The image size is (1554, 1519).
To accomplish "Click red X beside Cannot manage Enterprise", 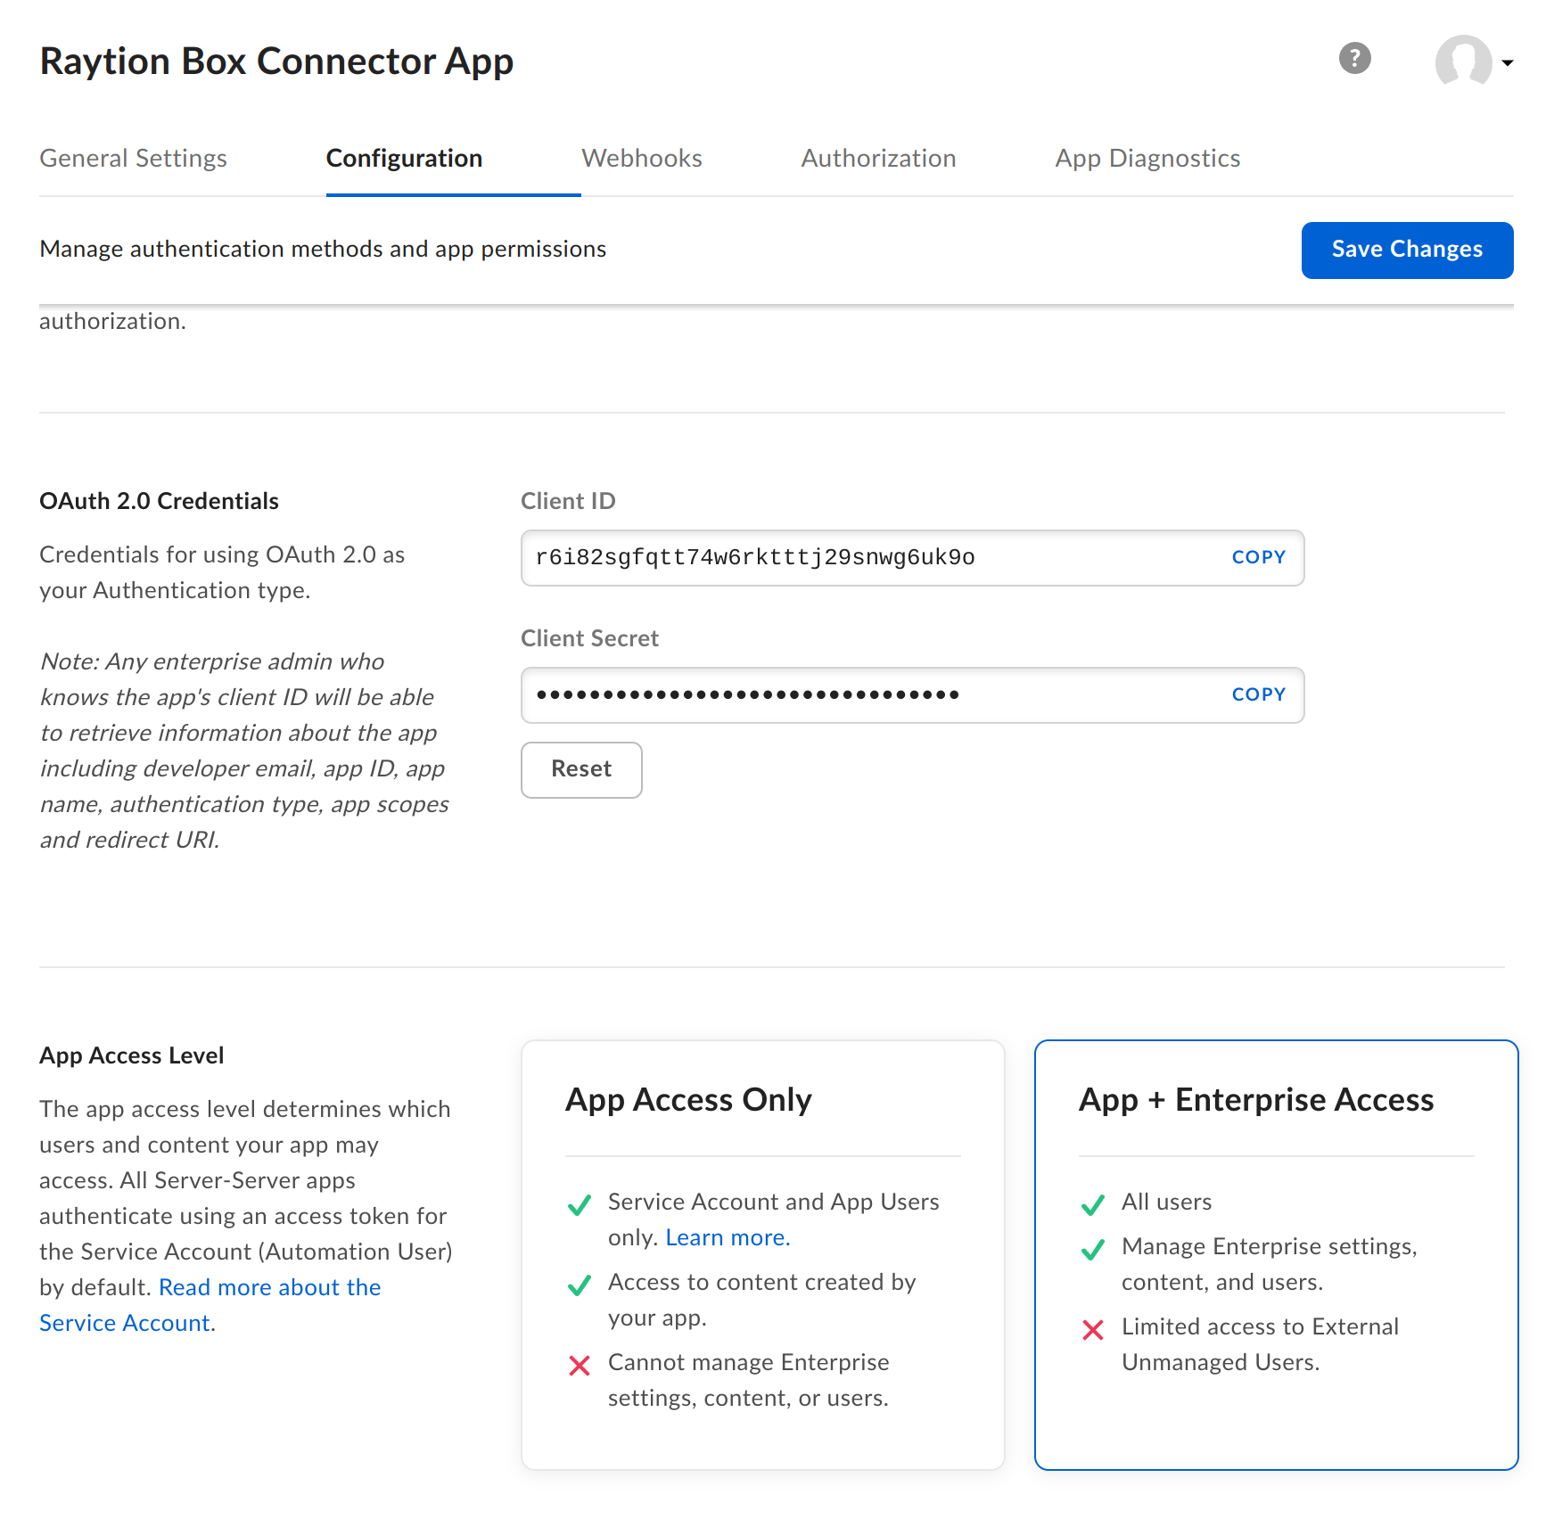I will pyautogui.click(x=580, y=1366).
